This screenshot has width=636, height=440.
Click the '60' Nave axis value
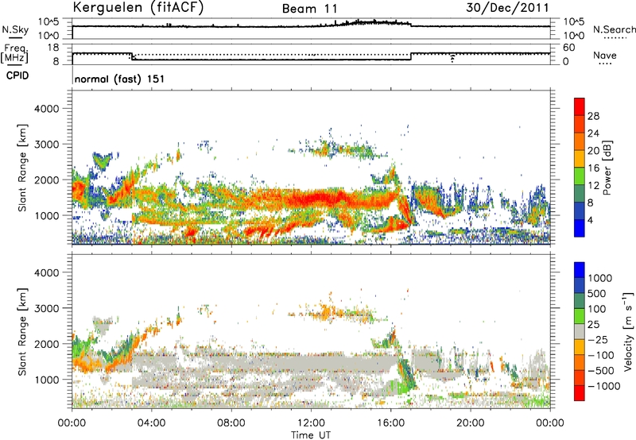click(x=569, y=48)
